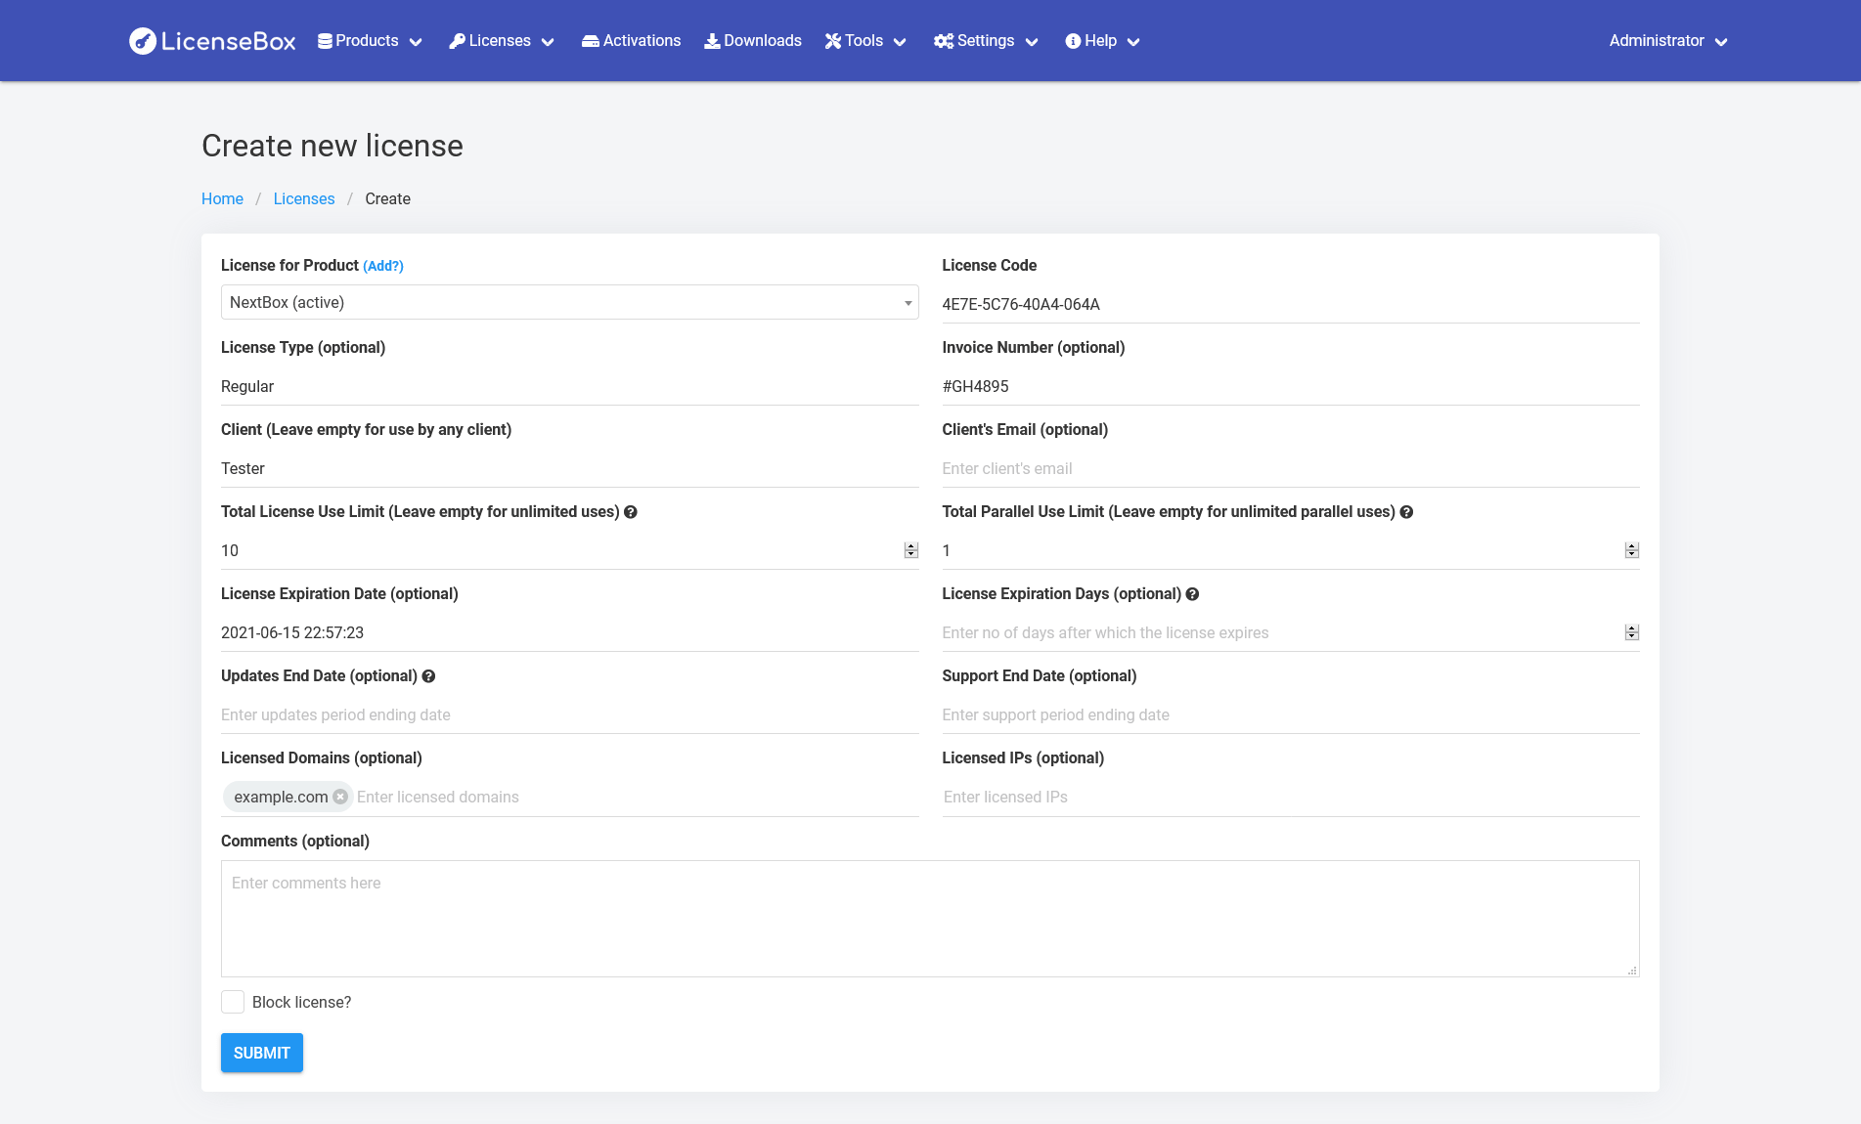Image resolution: width=1861 pixels, height=1124 pixels.
Task: Click the Help info icon
Action: point(1073,41)
